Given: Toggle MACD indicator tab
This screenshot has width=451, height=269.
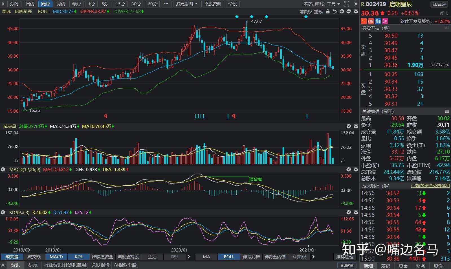Looking at the screenshot, I should point(56,257).
